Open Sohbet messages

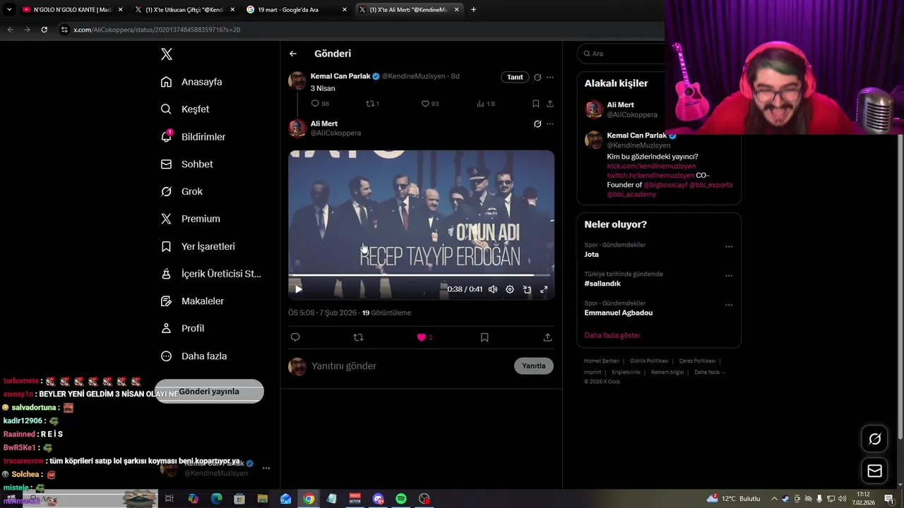(x=186, y=164)
